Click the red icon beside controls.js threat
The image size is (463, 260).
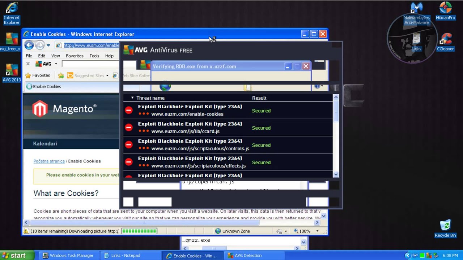(x=128, y=145)
